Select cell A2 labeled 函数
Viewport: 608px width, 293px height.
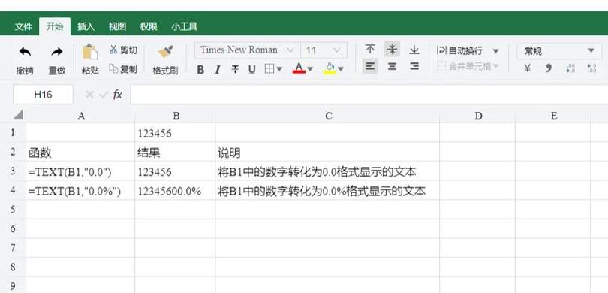(80, 152)
